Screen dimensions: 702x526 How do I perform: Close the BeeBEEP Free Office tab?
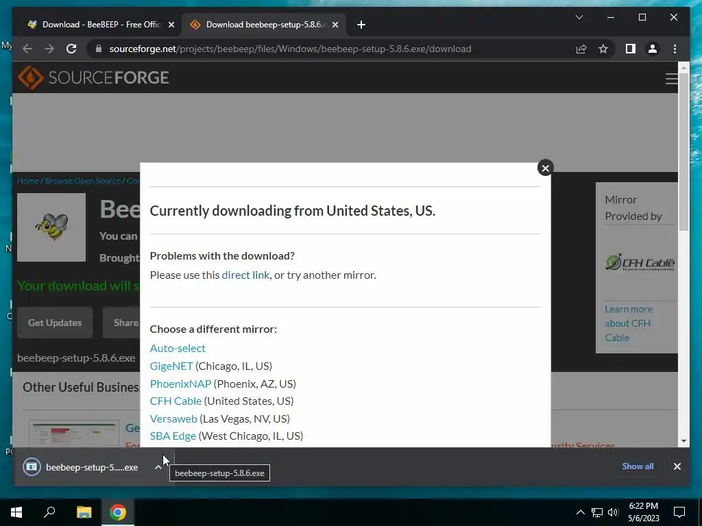pos(171,25)
